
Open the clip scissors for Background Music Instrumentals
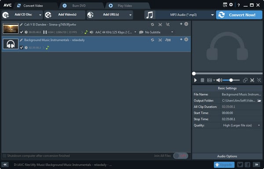tap(160, 40)
